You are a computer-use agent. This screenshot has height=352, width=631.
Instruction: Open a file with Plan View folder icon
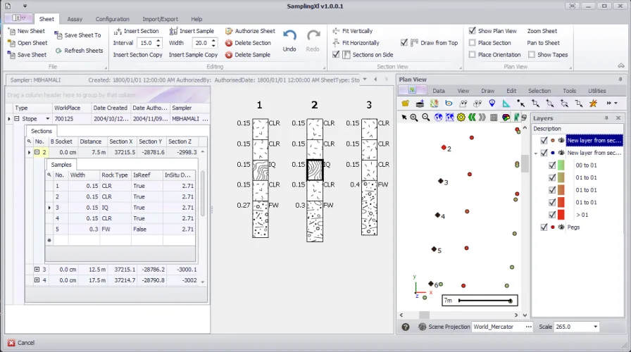pos(405,103)
